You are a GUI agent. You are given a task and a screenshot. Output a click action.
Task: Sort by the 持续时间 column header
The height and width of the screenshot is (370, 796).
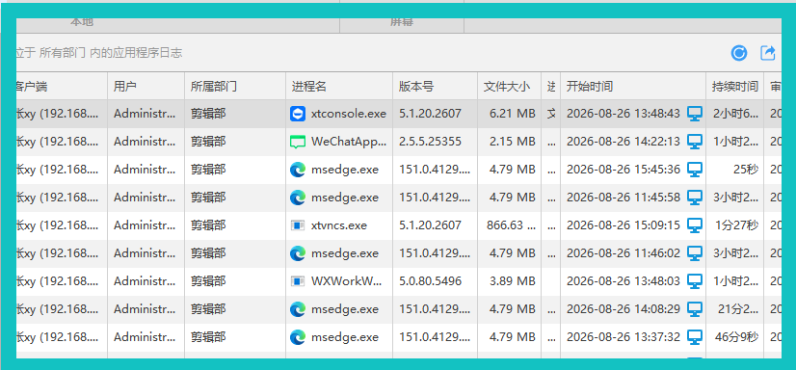point(734,87)
